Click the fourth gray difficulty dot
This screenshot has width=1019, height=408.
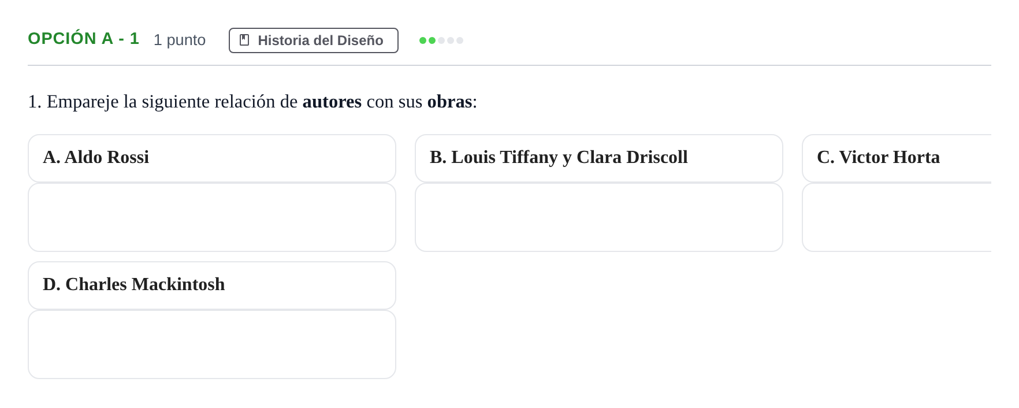tap(451, 40)
